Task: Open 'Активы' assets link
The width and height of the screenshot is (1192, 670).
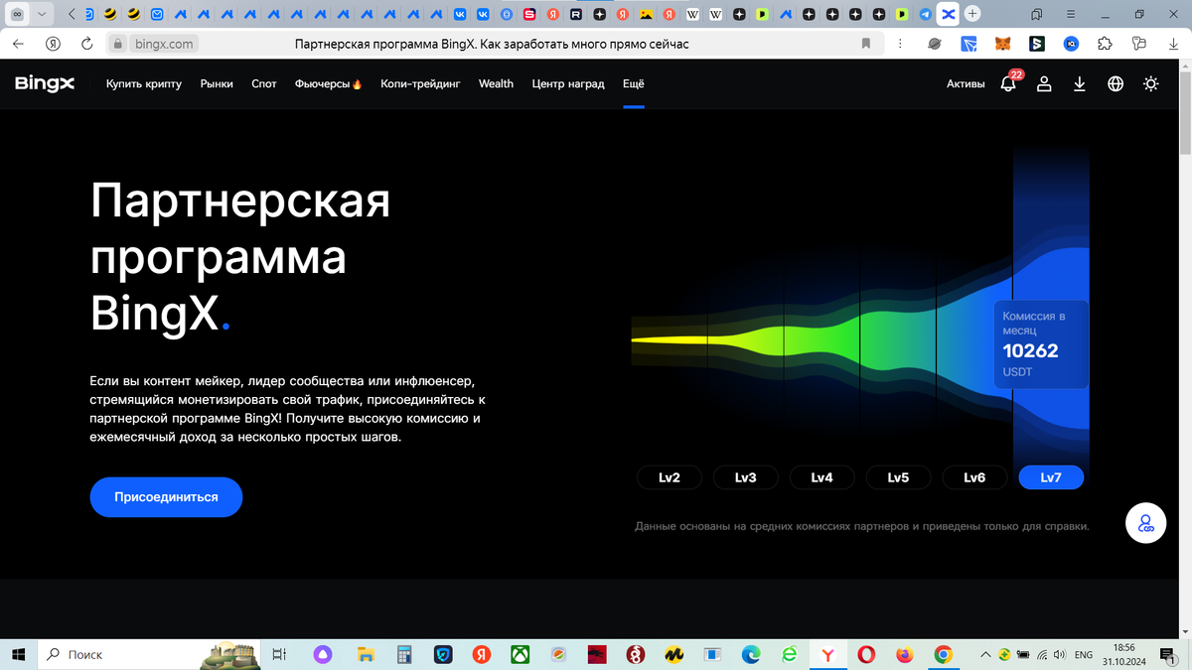Action: coord(966,84)
